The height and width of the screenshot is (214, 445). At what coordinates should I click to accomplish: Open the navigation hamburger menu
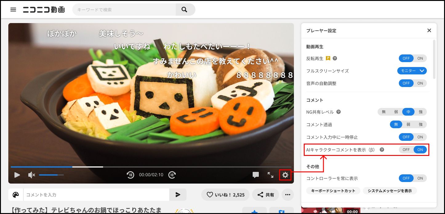coord(13,9)
